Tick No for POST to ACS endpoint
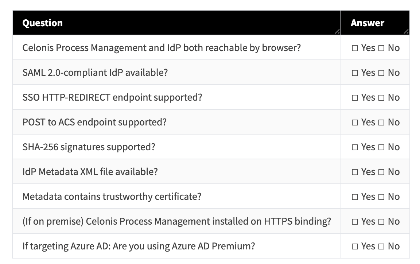Viewport: 420px width, 264px height. pos(381,123)
